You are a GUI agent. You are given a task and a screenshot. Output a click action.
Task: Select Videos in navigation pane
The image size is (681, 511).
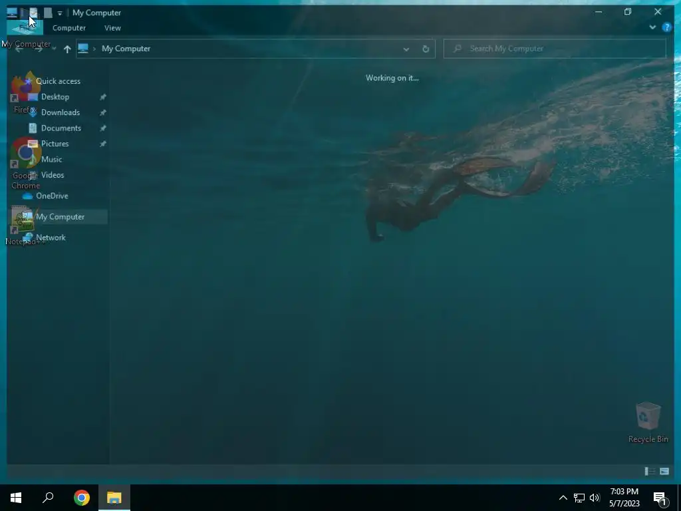53,175
